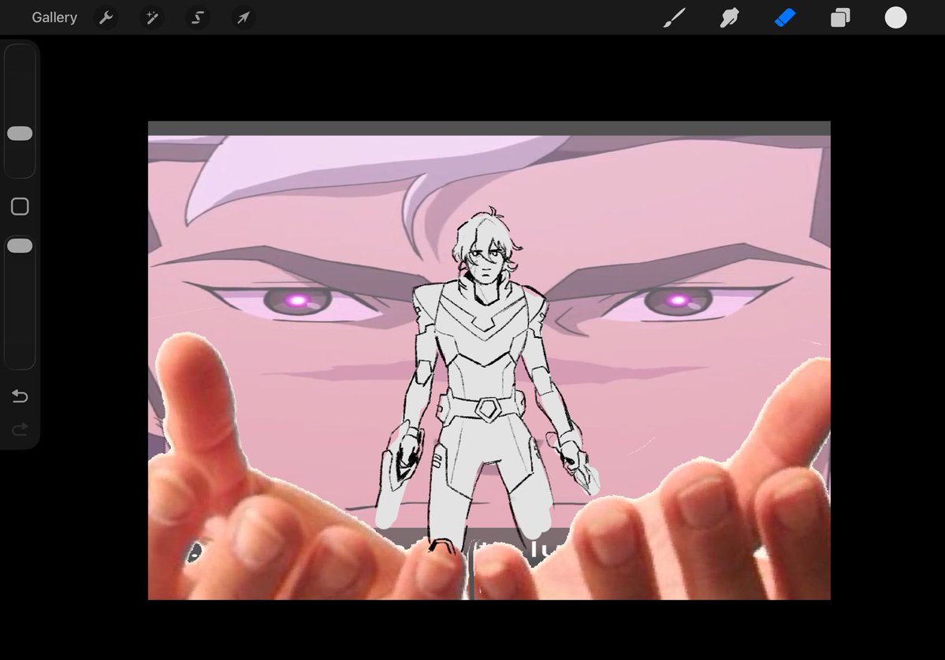Screen dimensions: 945x660
Task: Select the Brush tool
Action: point(675,17)
